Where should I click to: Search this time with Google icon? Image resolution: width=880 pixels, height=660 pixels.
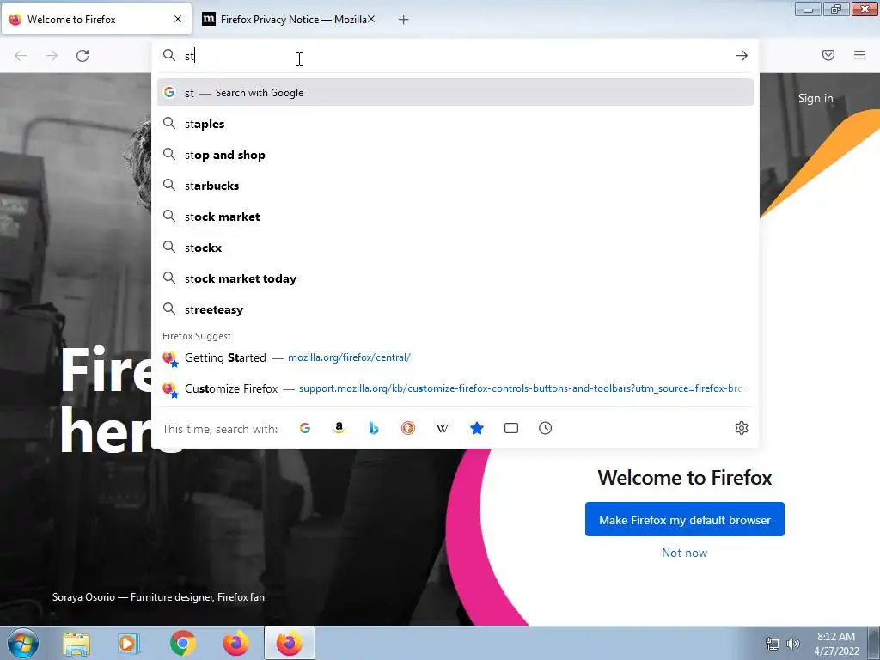pos(305,428)
